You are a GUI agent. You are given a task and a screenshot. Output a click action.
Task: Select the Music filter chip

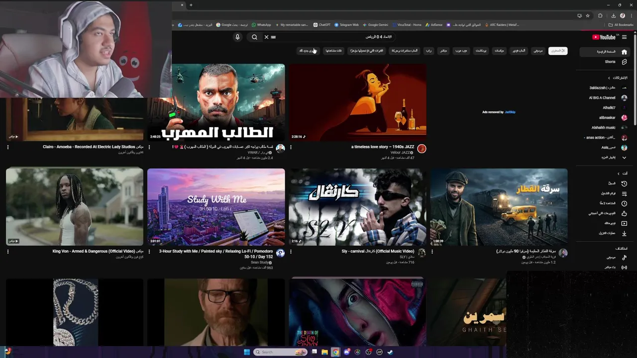coord(538,51)
